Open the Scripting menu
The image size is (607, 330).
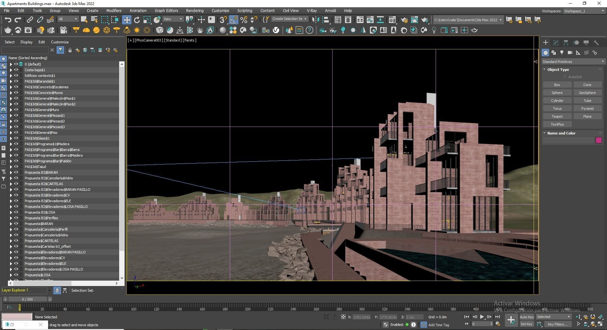pyautogui.click(x=244, y=10)
